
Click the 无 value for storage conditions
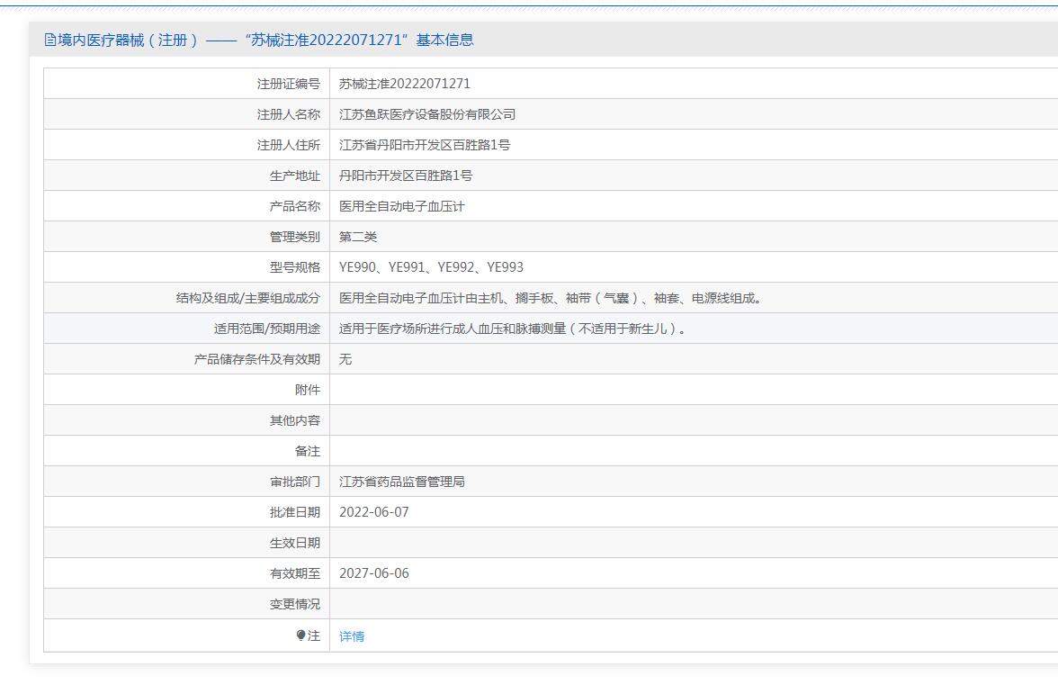click(345, 359)
